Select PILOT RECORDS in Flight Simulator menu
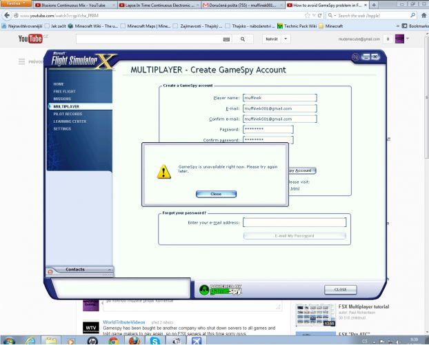Viewport: 429px width, 345px height. (68, 114)
